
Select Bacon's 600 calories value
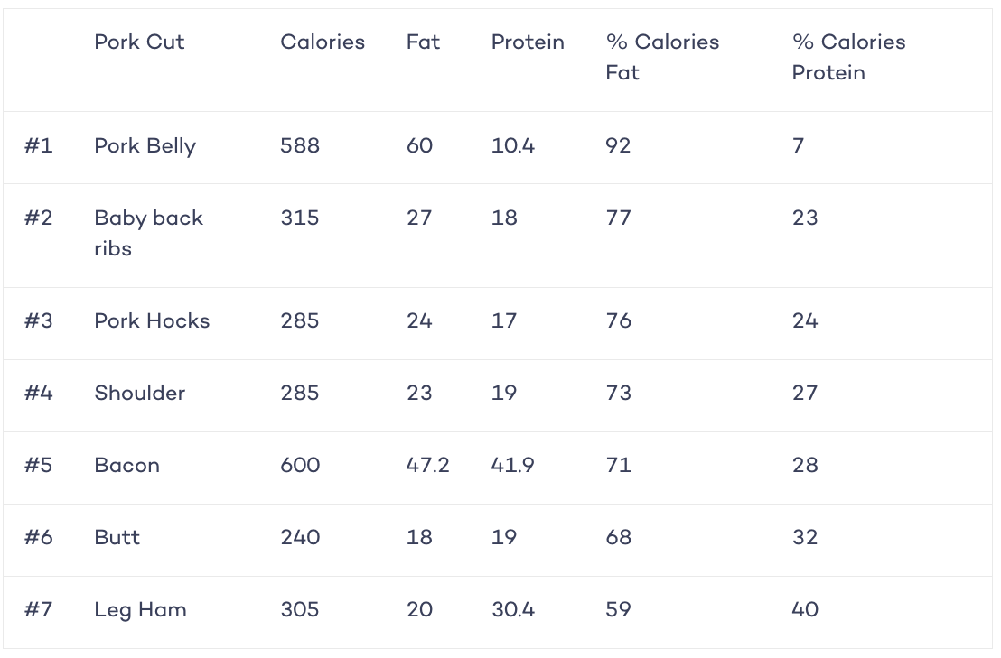coord(300,466)
